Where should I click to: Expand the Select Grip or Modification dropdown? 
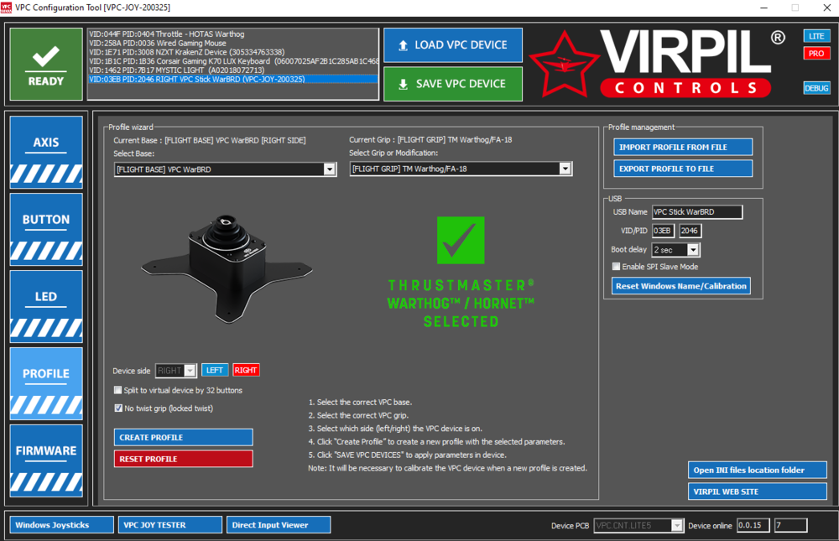pos(565,169)
